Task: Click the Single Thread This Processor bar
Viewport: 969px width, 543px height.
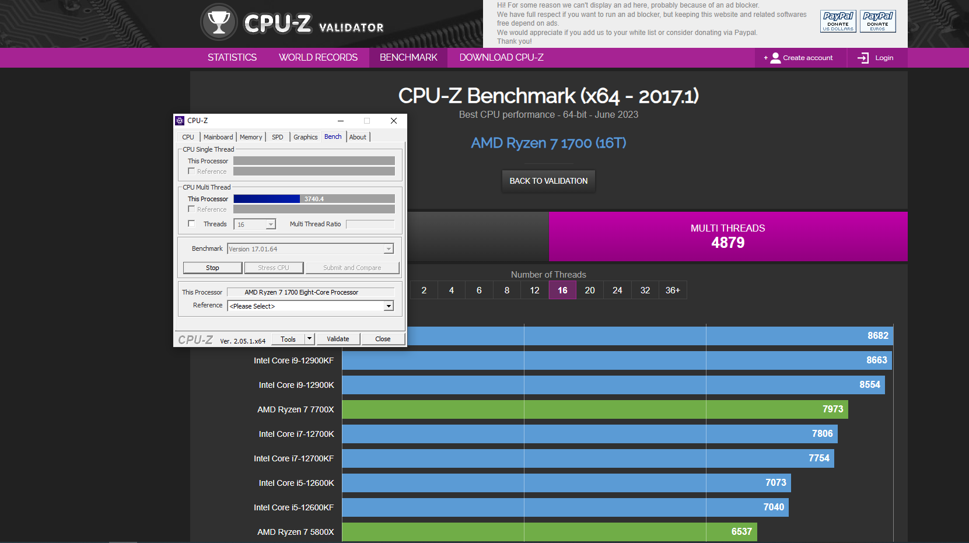Action: tap(314, 161)
